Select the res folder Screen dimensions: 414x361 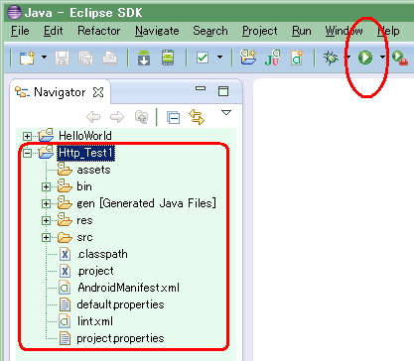(x=84, y=220)
